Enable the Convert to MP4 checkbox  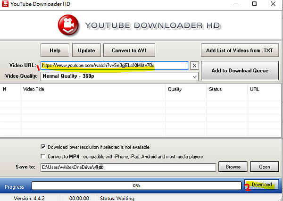click(x=43, y=156)
